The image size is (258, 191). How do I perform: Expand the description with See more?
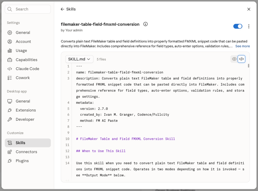click(x=242, y=46)
